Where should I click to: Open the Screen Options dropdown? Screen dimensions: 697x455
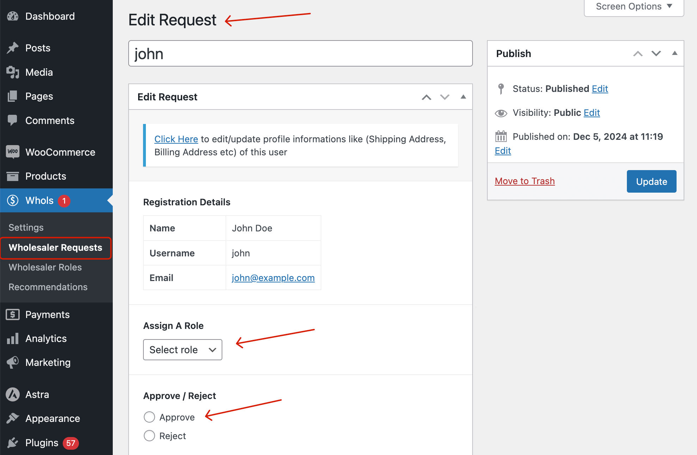[634, 7]
